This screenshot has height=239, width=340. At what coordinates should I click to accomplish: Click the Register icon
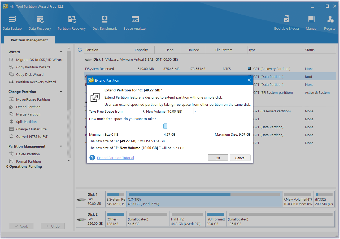click(330, 22)
